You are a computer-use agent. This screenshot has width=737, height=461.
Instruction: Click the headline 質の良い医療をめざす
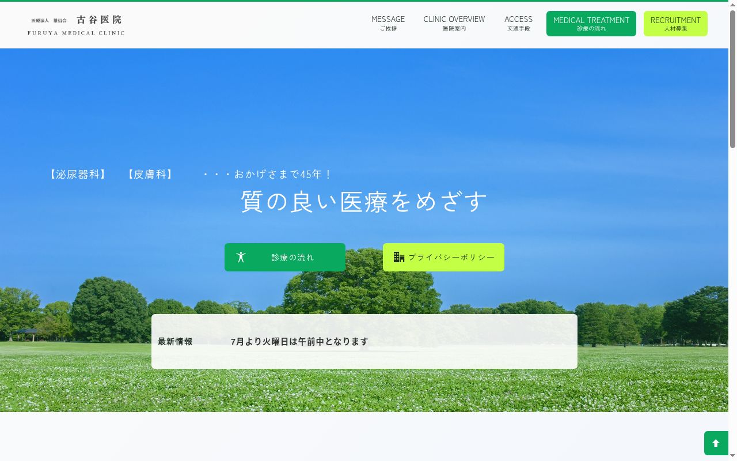[x=364, y=202]
